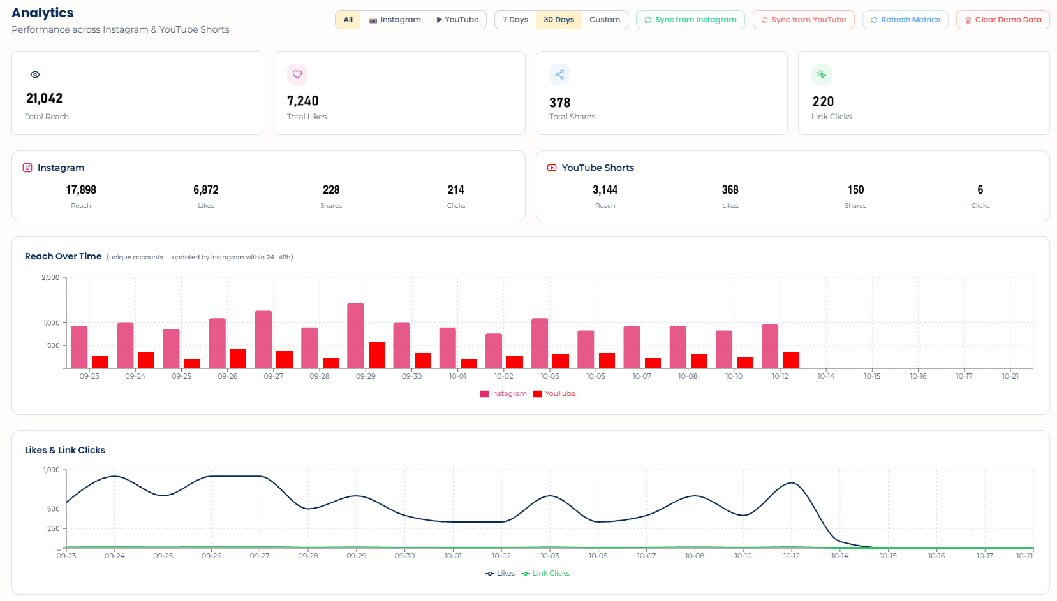1057x601 pixels.
Task: Click the share icon above Total Shares
Action: pos(559,75)
